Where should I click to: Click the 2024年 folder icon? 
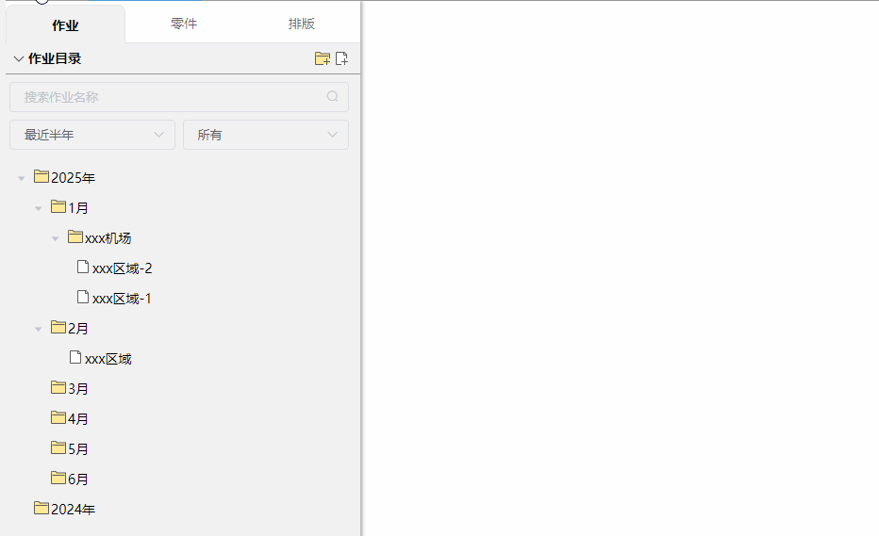pos(41,508)
